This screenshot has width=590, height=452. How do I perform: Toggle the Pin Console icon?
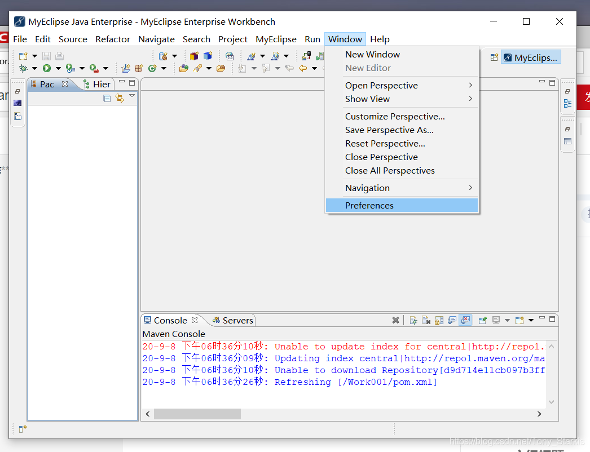coord(482,320)
